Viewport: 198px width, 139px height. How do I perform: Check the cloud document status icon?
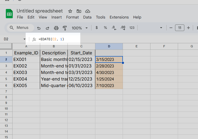(x=88, y=11)
